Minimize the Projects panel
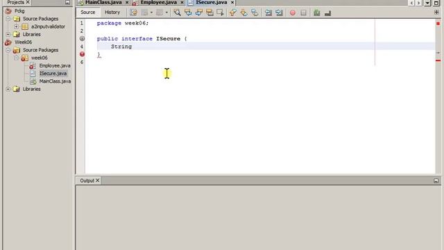Viewport: 444px width, 250px height. click(67, 2)
